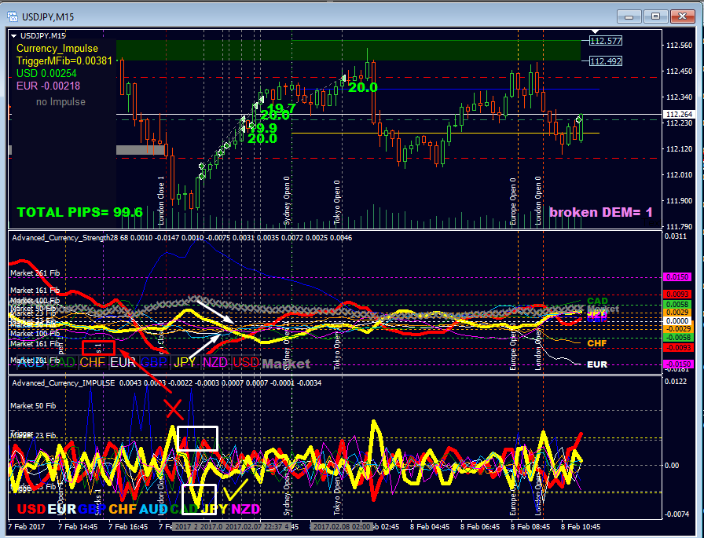Select the 112.492 zone price label
This screenshot has width=704, height=538.
(606, 61)
